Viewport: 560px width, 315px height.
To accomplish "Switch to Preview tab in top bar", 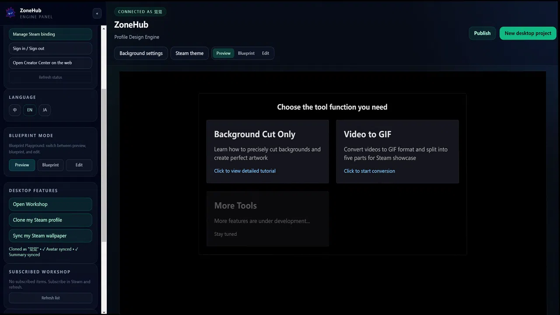I will [223, 53].
